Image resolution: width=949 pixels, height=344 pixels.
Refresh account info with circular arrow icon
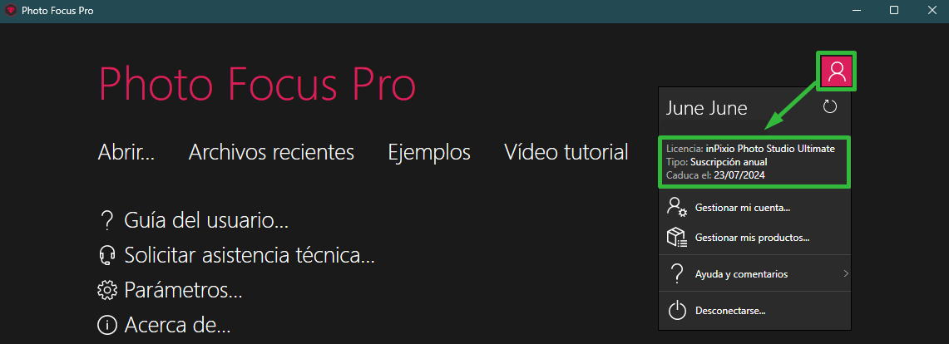click(830, 108)
